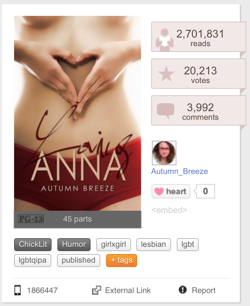Open the lgbtqipa tag
Screen dimensions: 250x306
pyautogui.click(x=32, y=260)
